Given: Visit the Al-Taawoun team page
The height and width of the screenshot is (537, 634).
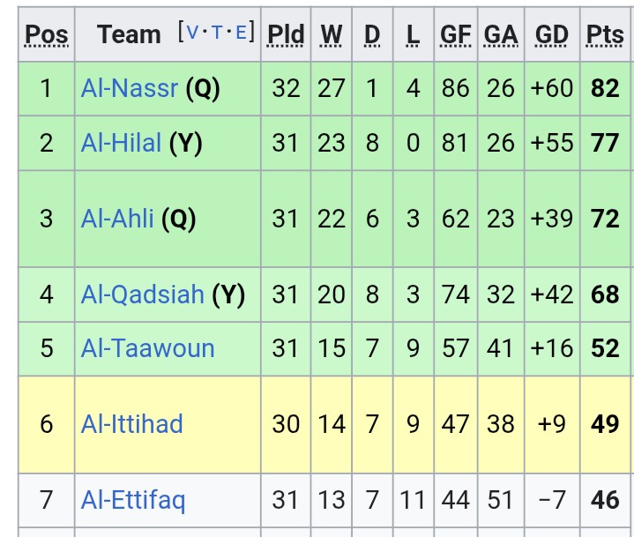Looking at the screenshot, I should coord(147,348).
